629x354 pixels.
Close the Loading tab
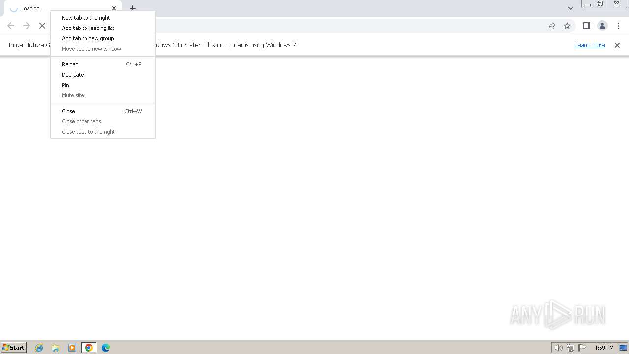click(114, 8)
